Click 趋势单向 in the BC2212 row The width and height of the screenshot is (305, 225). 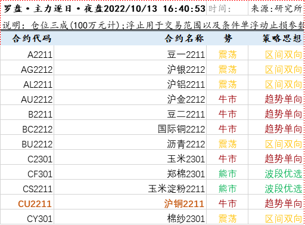pos(284,129)
